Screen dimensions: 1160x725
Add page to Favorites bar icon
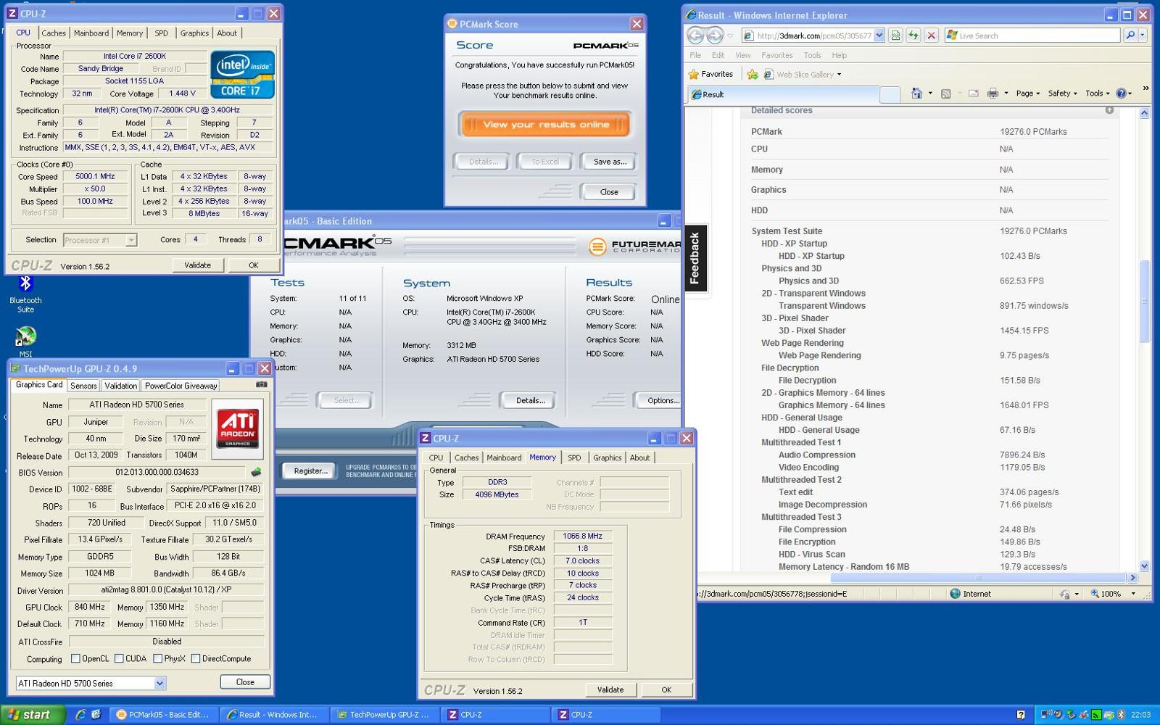tap(753, 74)
